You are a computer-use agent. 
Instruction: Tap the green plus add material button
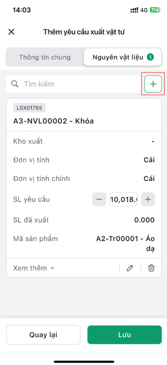click(153, 84)
